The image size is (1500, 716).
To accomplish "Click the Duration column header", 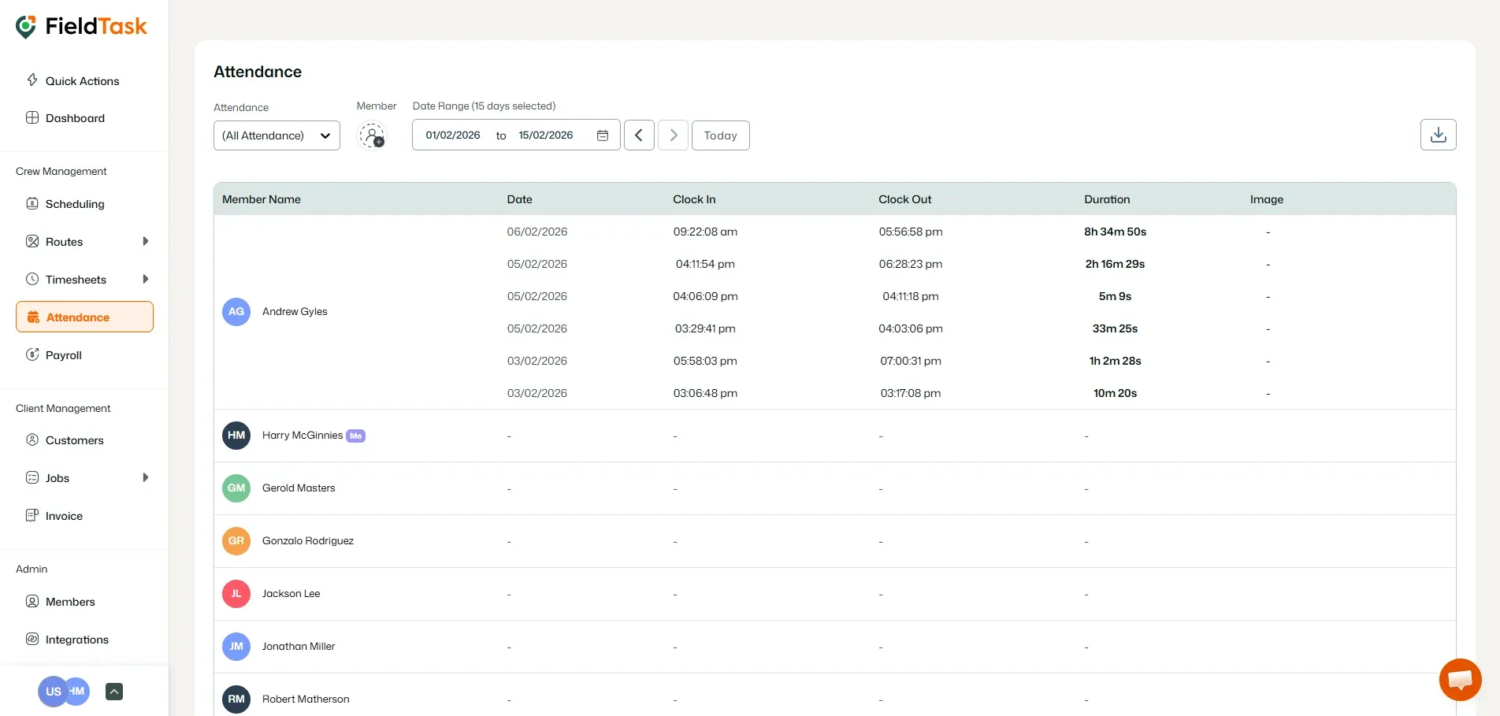I will pyautogui.click(x=1107, y=199).
